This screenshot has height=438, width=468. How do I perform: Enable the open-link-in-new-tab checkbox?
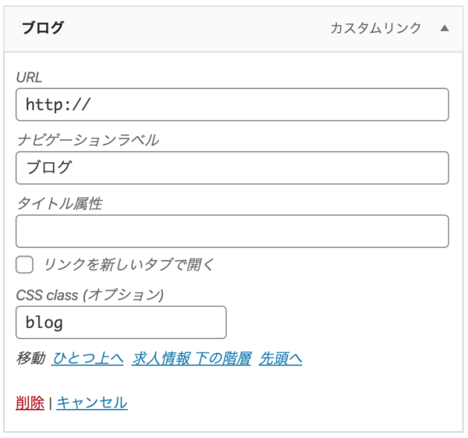tap(25, 264)
